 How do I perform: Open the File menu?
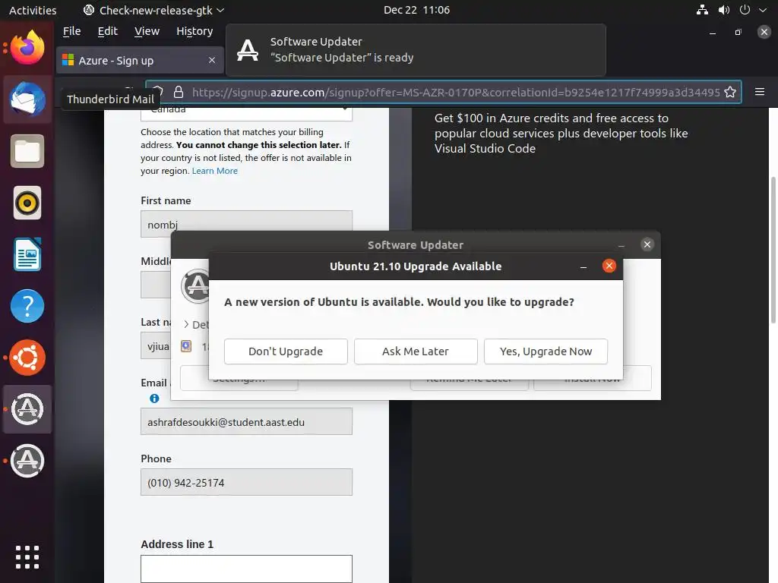pos(71,31)
